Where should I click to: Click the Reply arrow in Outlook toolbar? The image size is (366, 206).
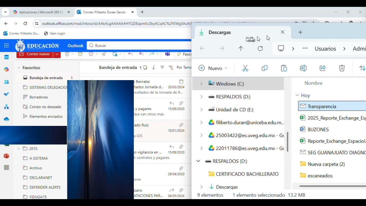click(130, 54)
